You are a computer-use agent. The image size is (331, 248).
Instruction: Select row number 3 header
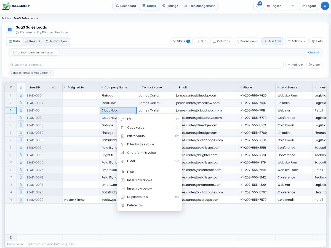pyautogui.click(x=11, y=110)
